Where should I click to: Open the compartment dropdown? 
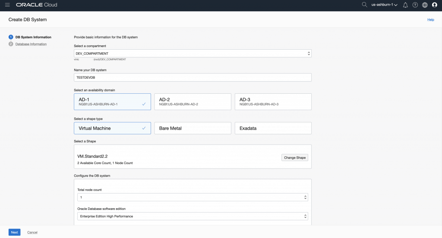click(x=193, y=54)
